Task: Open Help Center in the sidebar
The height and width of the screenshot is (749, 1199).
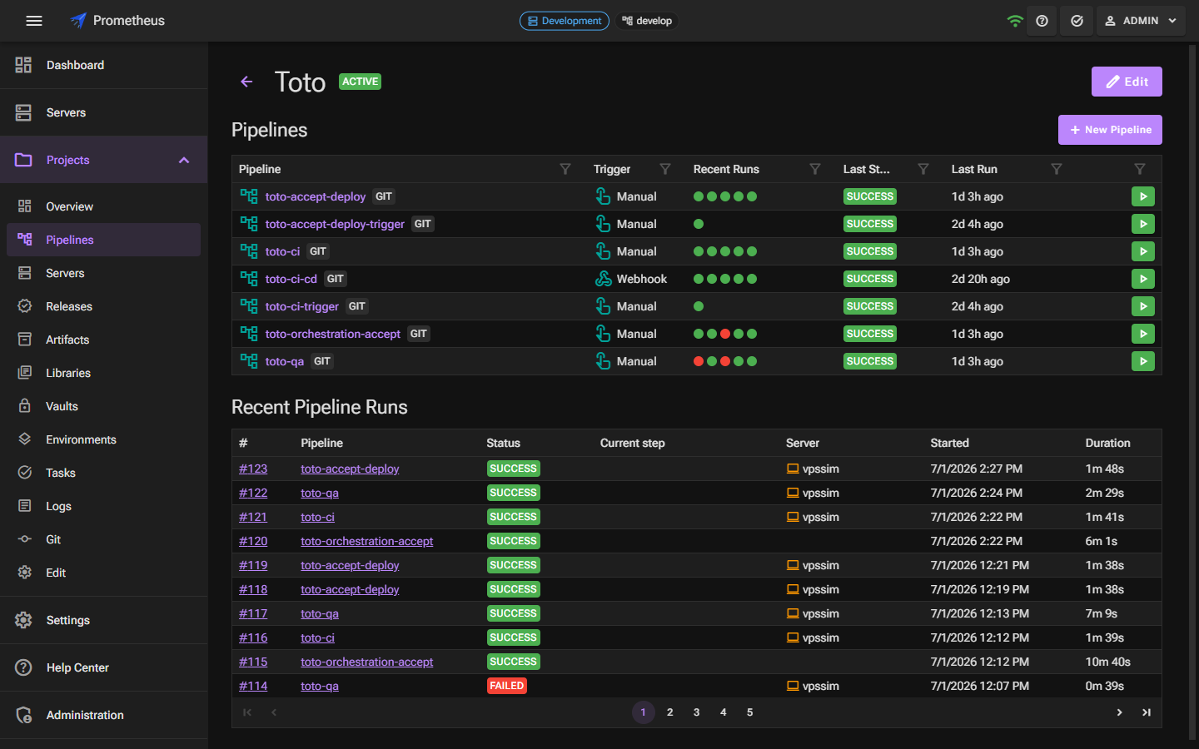Action: pyautogui.click(x=103, y=667)
